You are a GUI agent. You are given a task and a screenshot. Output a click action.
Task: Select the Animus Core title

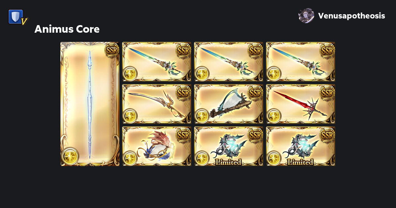tap(67, 29)
